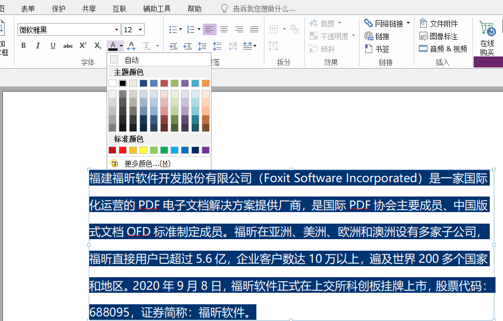Open the 共享 tab
Viewport: 503px width, 321px height.
point(89,9)
